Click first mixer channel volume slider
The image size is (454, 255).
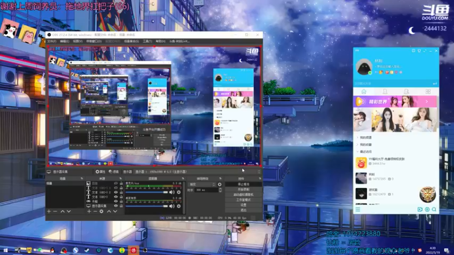[147, 192]
